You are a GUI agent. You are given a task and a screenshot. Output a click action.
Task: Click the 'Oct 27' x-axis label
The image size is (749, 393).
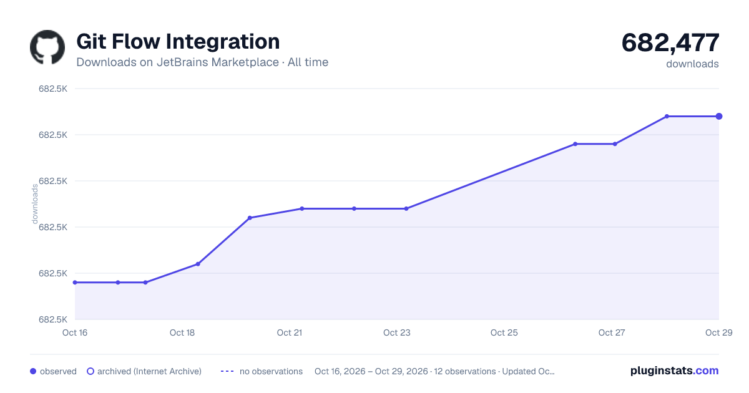(x=612, y=332)
